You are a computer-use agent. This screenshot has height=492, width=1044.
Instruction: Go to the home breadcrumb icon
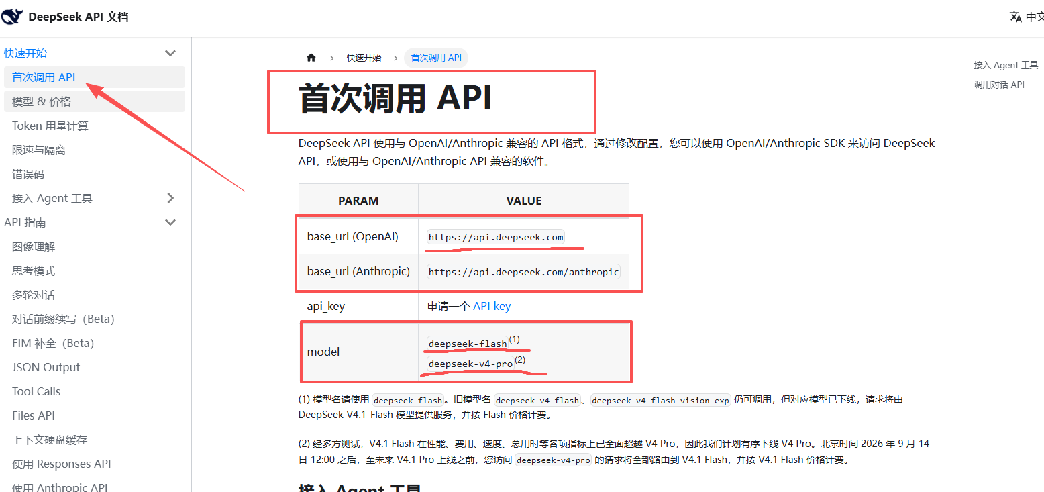[311, 58]
